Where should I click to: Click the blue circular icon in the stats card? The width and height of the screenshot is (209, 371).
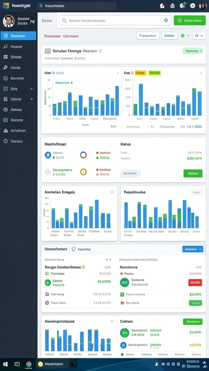(48, 155)
